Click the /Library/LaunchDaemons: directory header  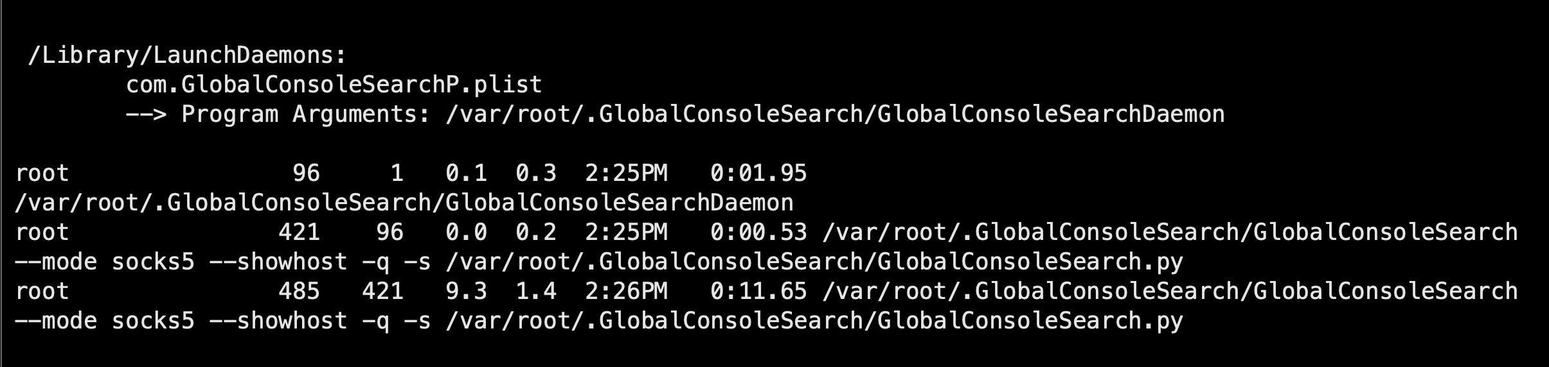(187, 55)
